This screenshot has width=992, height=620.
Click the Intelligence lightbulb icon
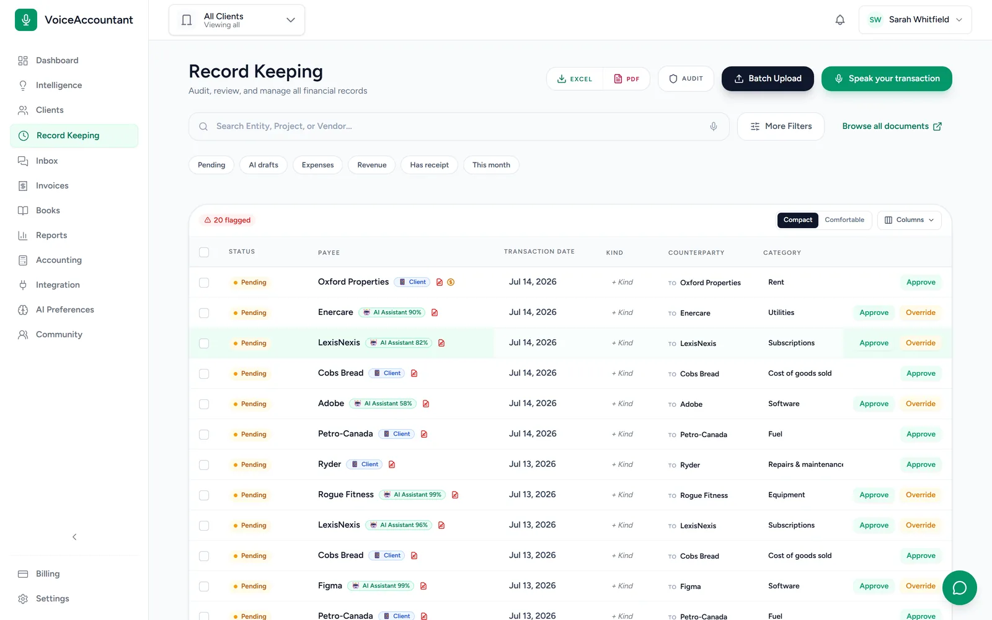pos(23,86)
